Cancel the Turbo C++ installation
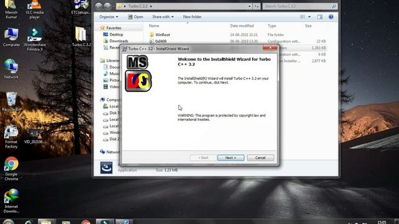Viewport: 399px width, 224px height. pos(261,157)
